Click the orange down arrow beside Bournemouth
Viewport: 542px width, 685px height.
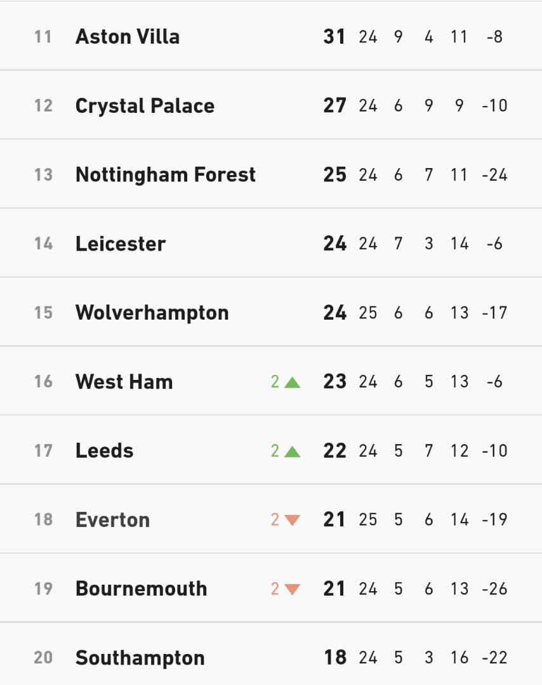[x=292, y=589]
